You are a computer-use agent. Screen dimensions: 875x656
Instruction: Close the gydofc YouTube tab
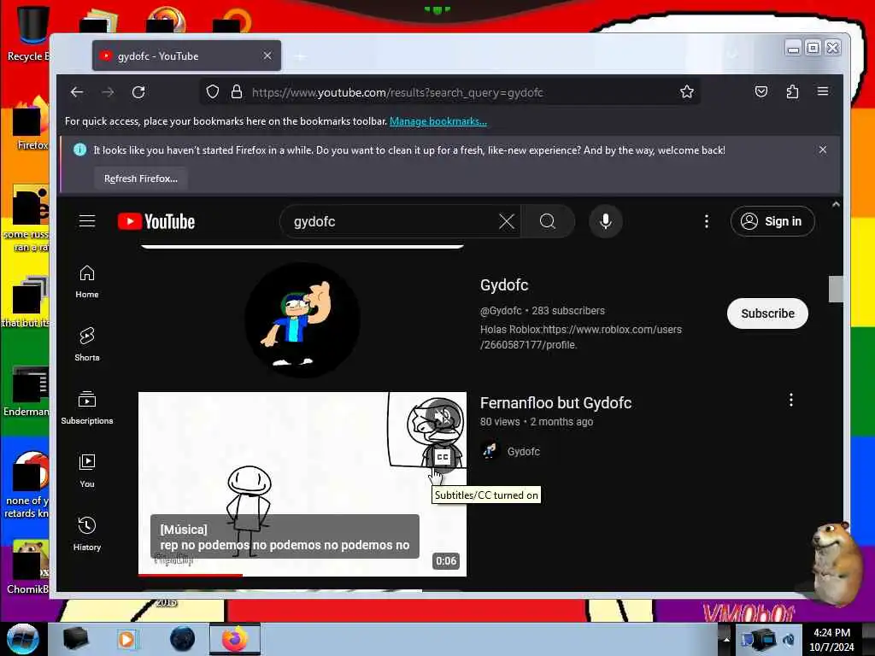click(x=267, y=56)
